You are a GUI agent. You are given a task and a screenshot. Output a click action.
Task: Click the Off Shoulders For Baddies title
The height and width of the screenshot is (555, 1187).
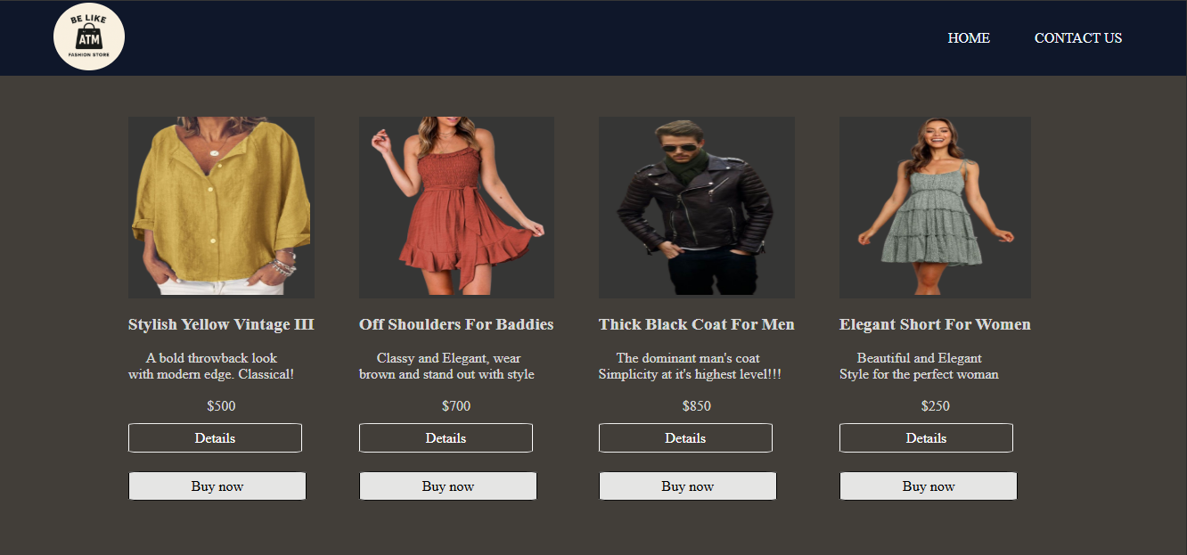tap(456, 324)
